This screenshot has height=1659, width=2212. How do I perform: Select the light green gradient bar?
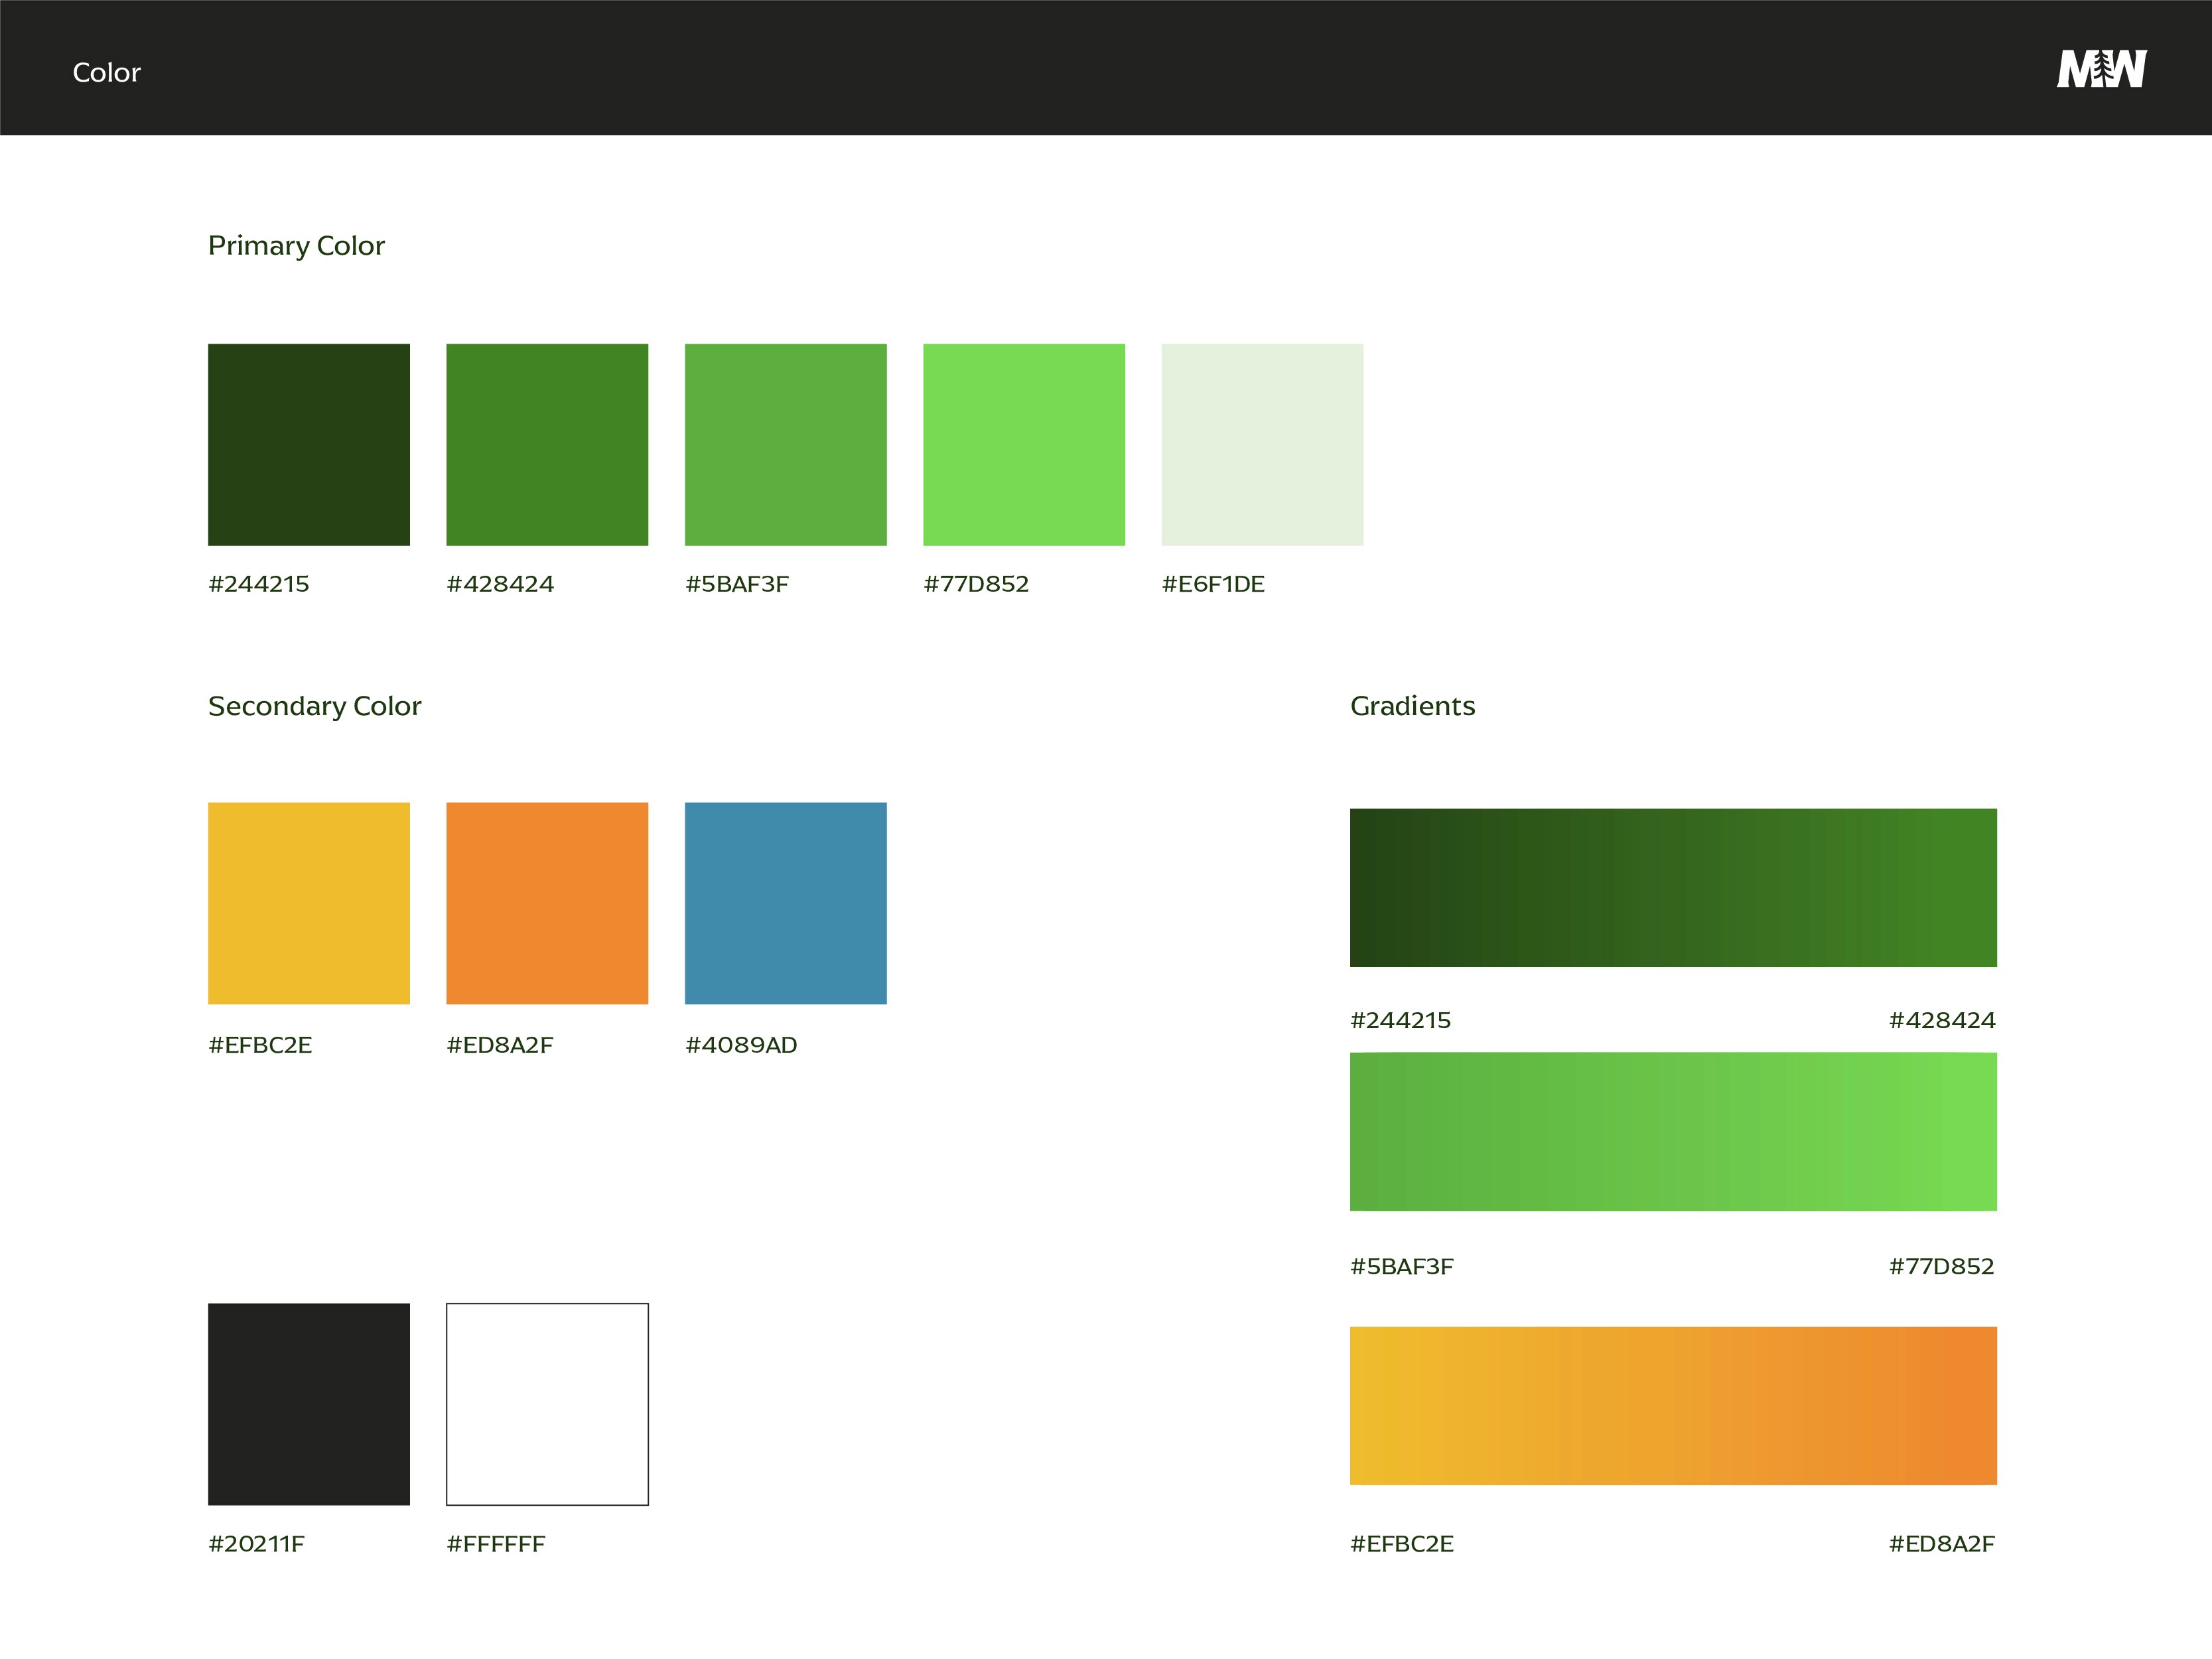(x=1673, y=1131)
